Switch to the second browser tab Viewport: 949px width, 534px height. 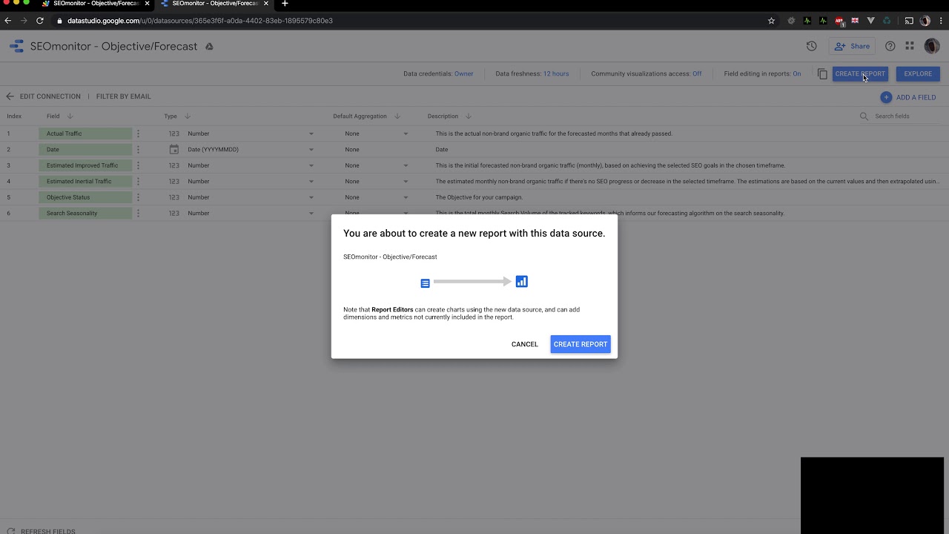click(x=214, y=4)
